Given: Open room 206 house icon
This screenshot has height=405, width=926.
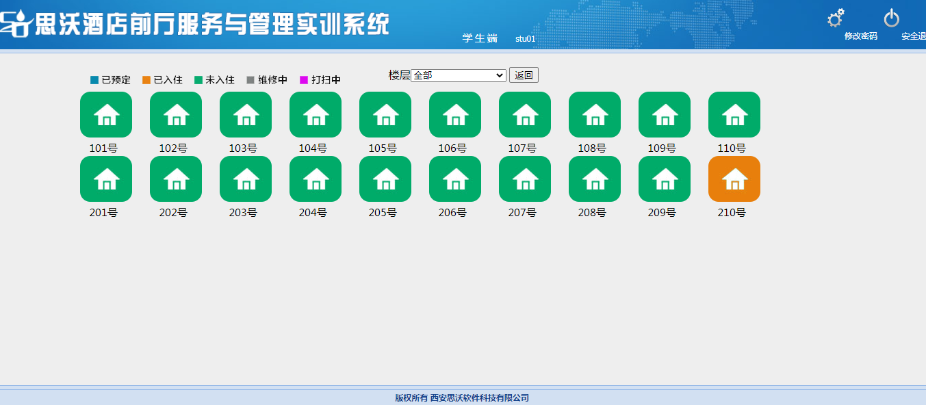Looking at the screenshot, I should click(455, 179).
